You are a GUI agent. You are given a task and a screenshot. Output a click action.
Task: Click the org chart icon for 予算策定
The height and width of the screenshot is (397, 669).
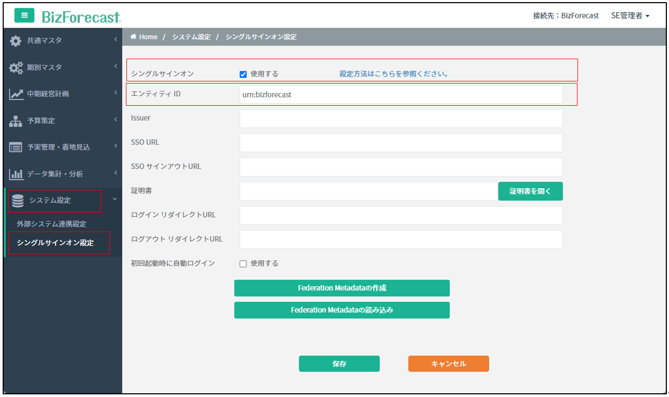click(16, 121)
